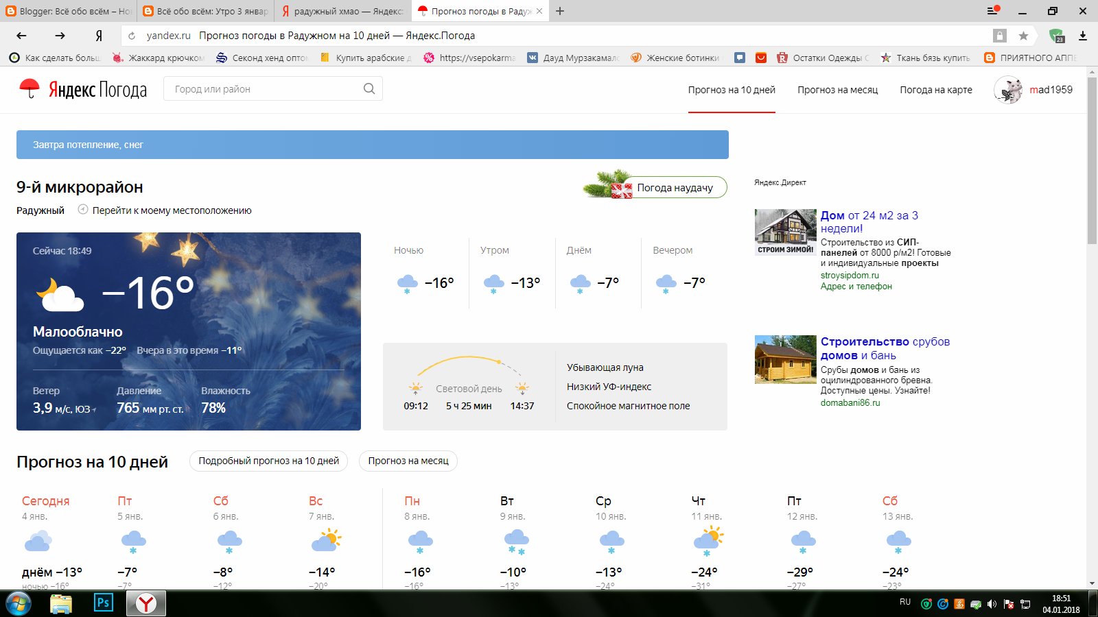Viewport: 1098px width, 617px height.
Task: Click the taskbar clock showing 18:51
Action: (x=1061, y=604)
